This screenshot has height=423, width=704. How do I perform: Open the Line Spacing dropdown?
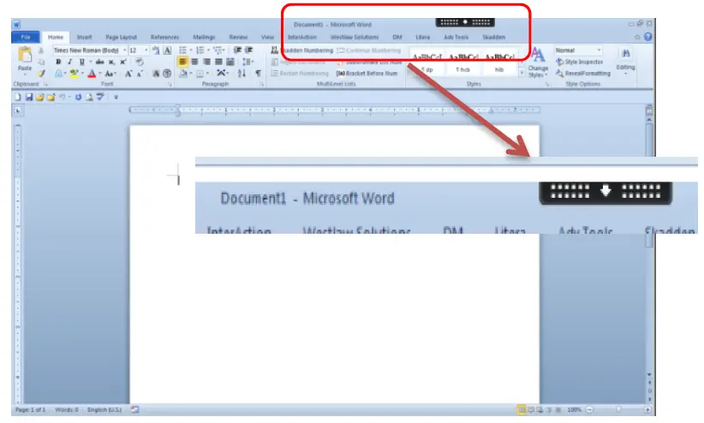pos(248,62)
